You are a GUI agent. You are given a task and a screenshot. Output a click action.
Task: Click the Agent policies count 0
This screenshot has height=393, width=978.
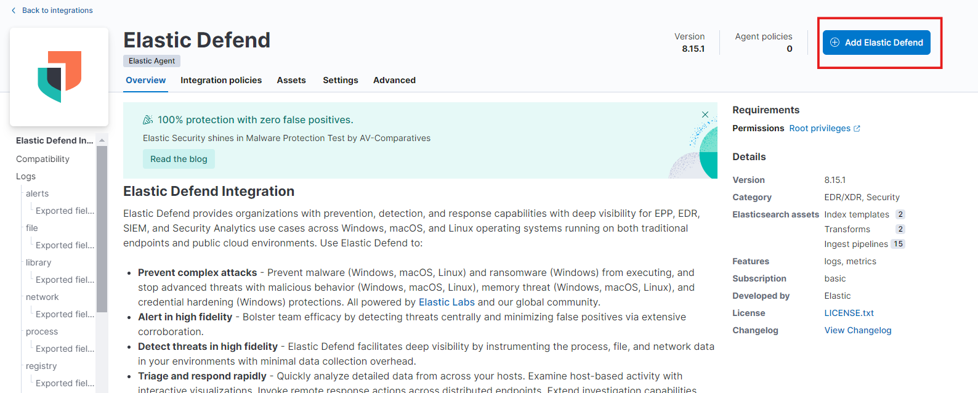pyautogui.click(x=790, y=49)
